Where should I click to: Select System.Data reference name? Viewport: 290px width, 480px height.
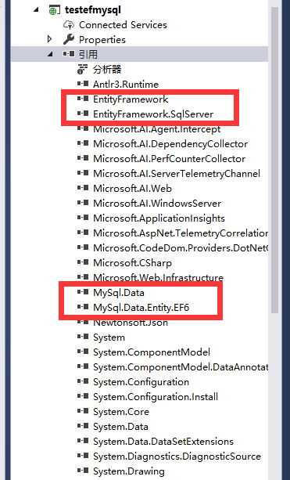(x=120, y=427)
